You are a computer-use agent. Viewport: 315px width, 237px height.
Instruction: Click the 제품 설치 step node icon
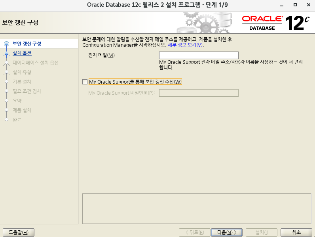pyautogui.click(x=6, y=110)
